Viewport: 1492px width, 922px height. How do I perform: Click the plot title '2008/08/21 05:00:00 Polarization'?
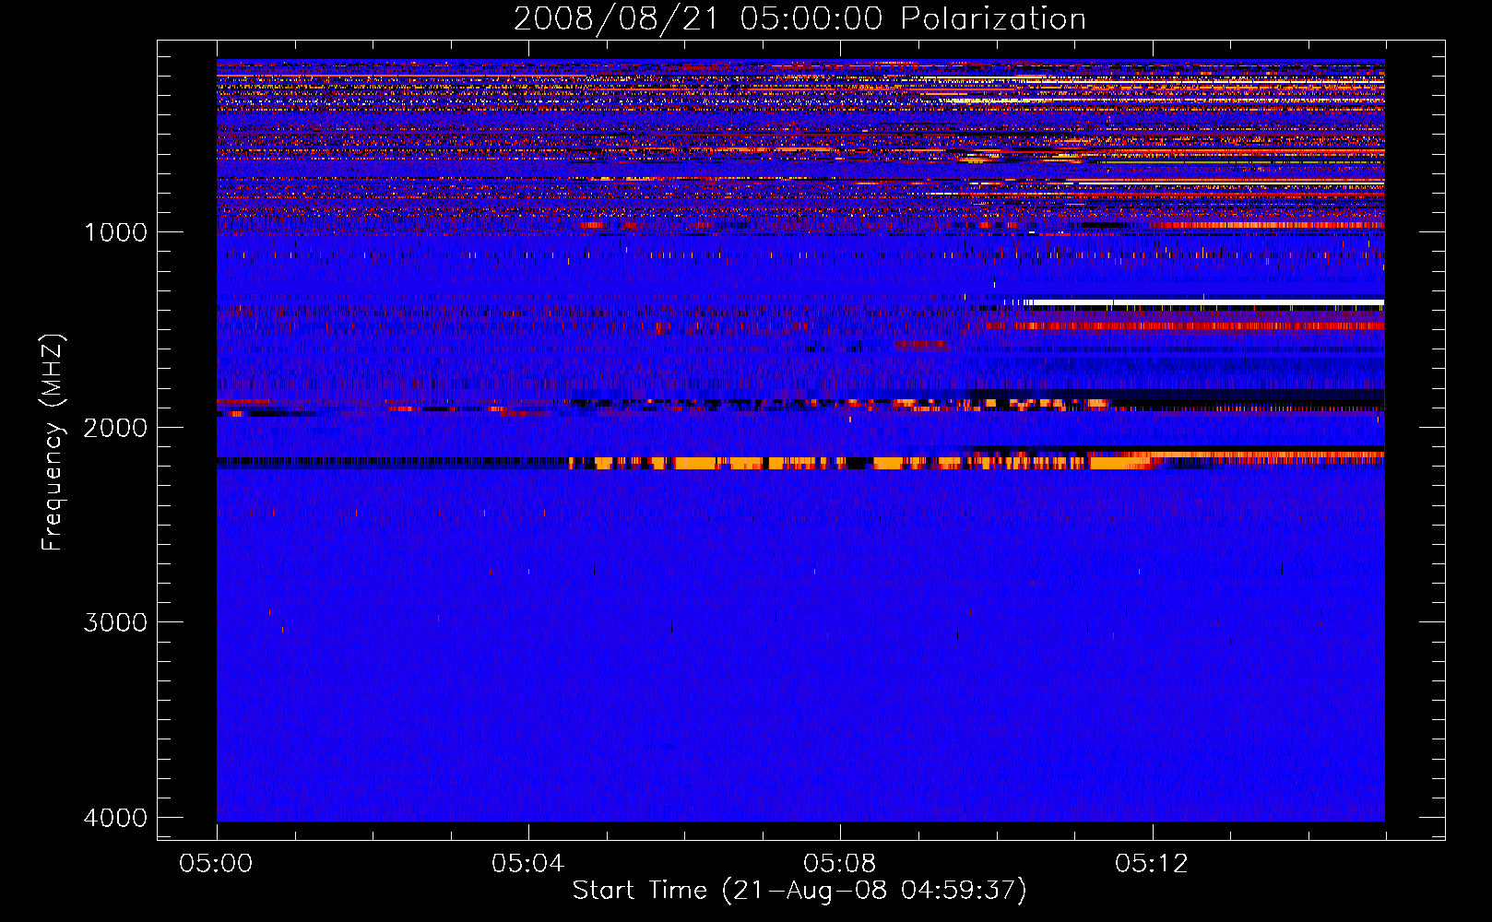(799, 18)
